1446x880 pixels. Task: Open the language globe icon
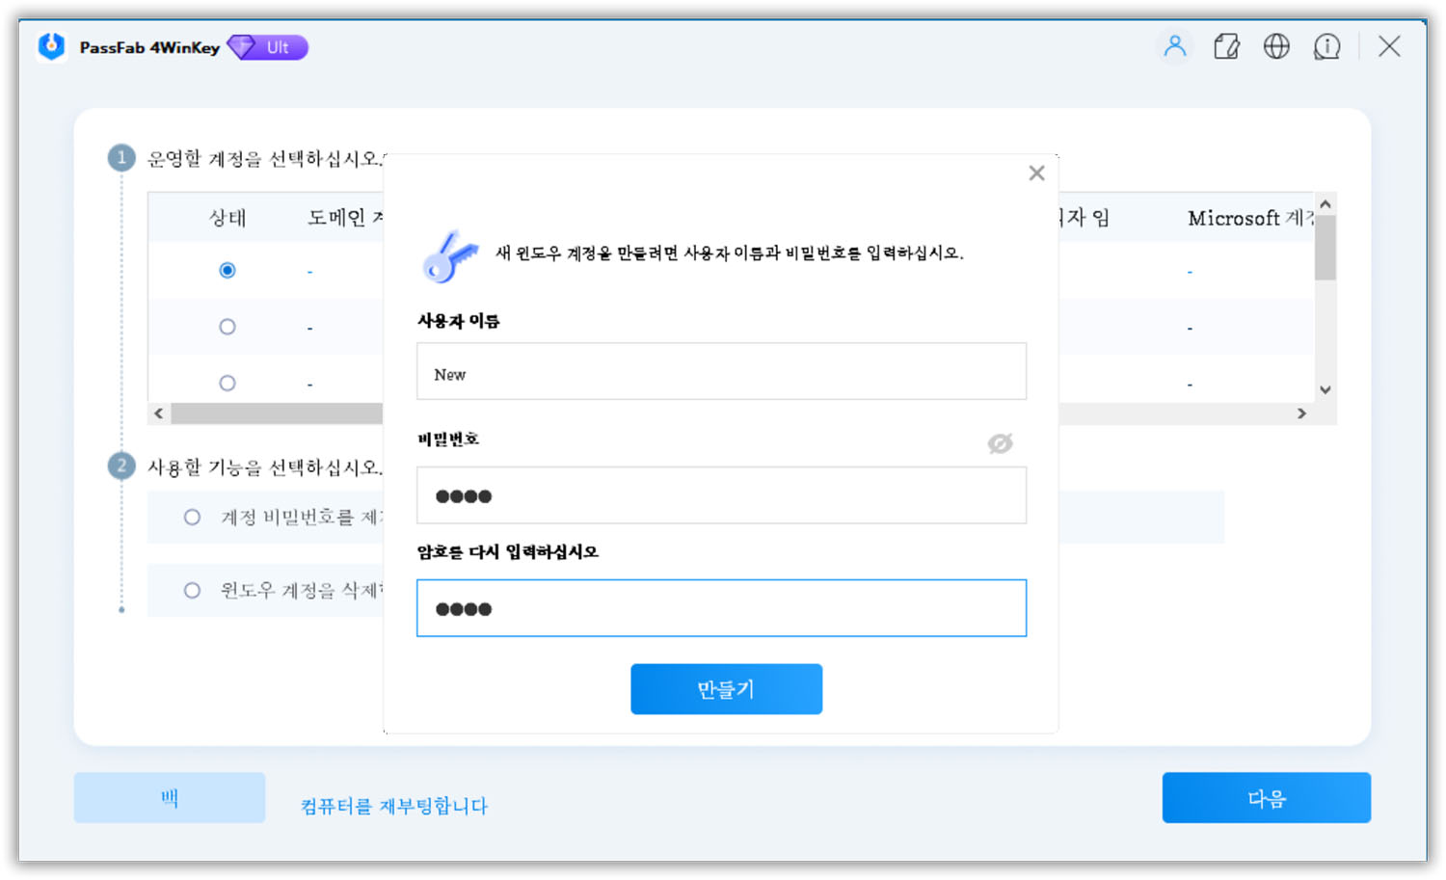(x=1276, y=45)
